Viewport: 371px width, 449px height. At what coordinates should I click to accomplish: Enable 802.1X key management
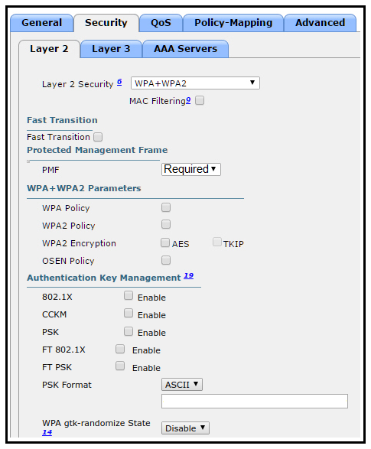(x=129, y=295)
